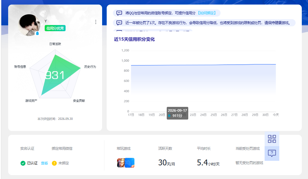Select the 账号信息 radar label
This screenshot has height=179, width=308.
[x=20, y=67]
